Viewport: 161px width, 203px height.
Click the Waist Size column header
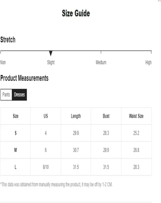136,116
